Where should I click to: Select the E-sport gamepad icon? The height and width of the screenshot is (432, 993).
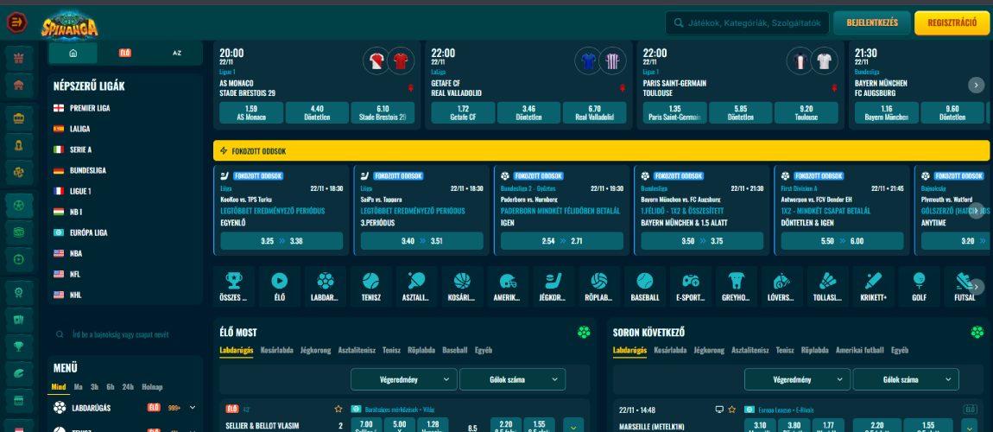690,286
